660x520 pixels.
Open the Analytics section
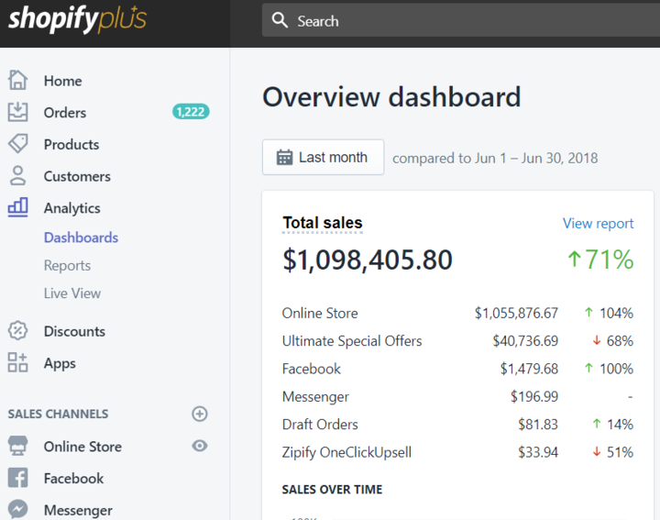[72, 208]
